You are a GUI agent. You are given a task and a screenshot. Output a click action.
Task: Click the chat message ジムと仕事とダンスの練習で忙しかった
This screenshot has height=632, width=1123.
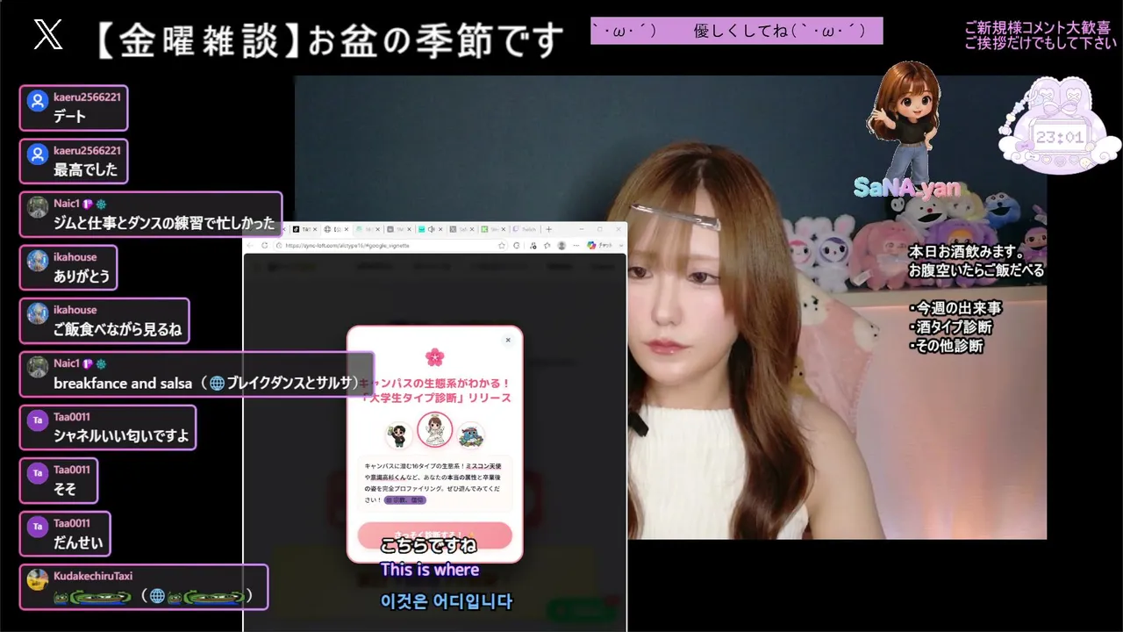pyautogui.click(x=164, y=223)
